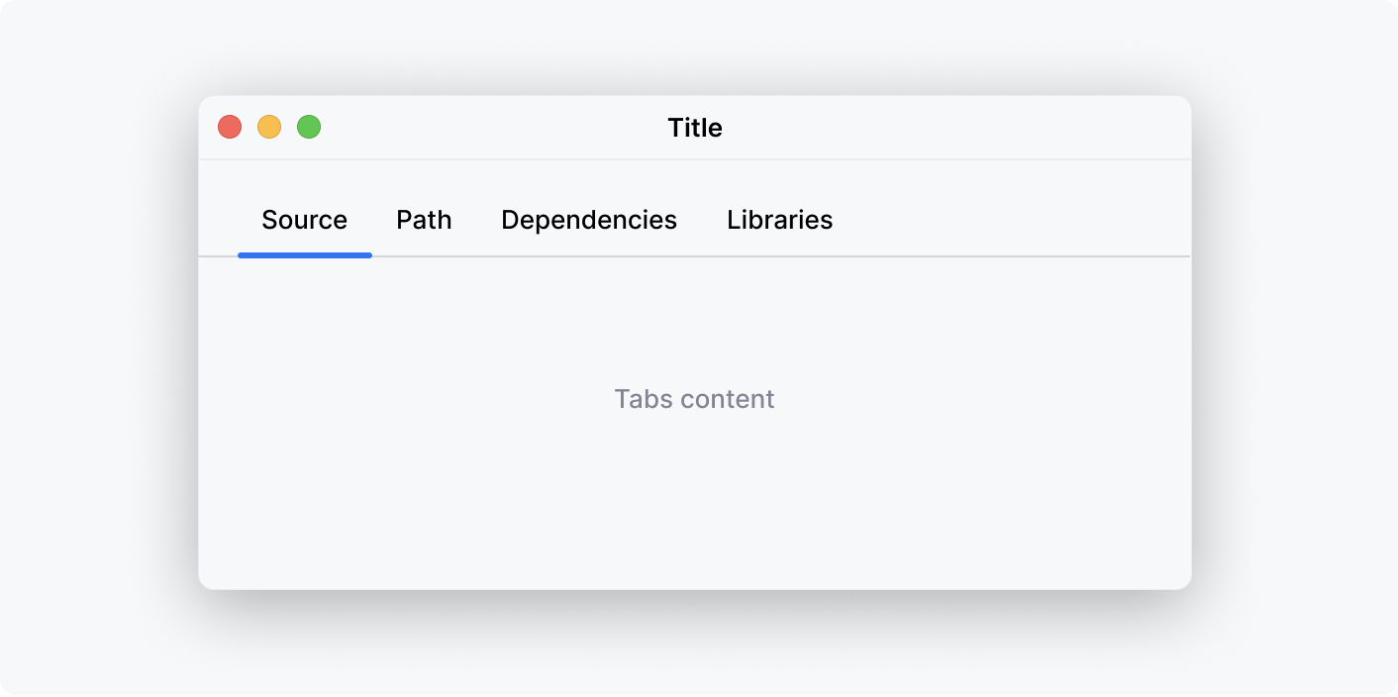Image resolution: width=1398 pixels, height=697 pixels.
Task: Click the Tabs content placeholder text
Action: pyautogui.click(x=694, y=398)
